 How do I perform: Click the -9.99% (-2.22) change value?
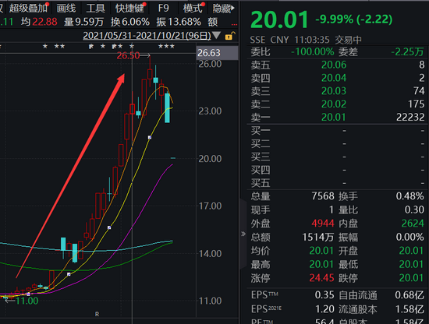coord(354,19)
